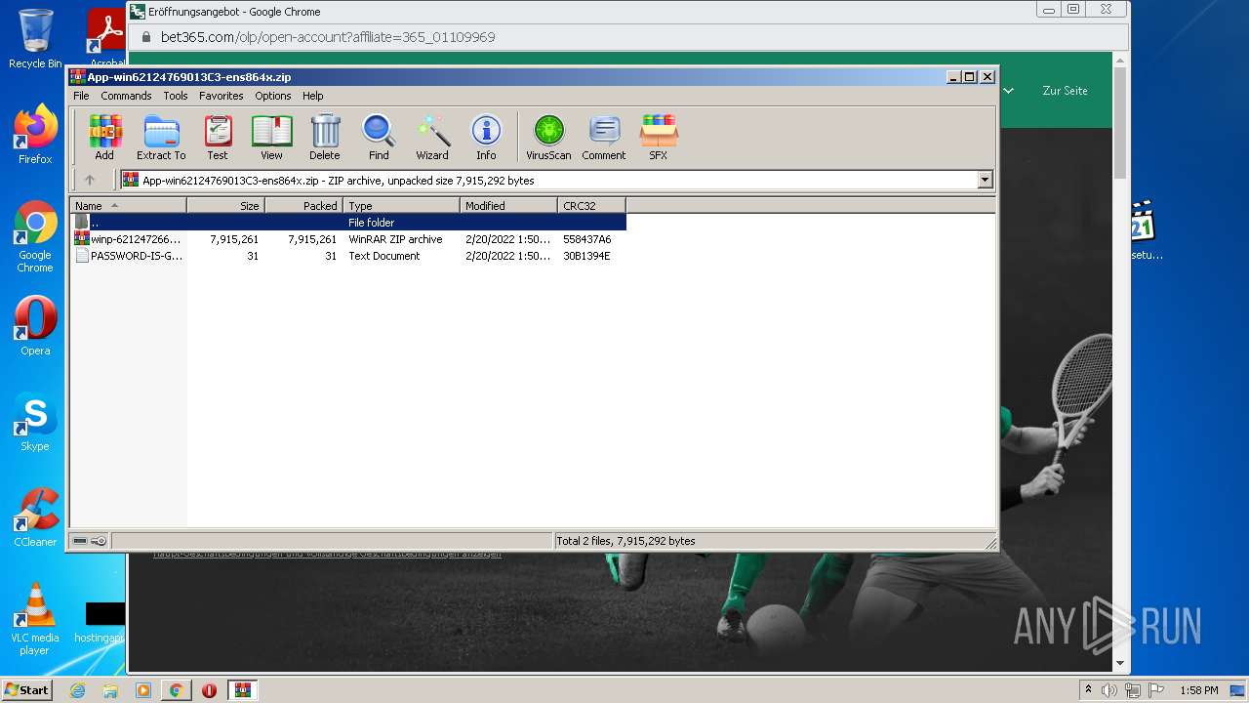Sort by Packed column header

pos(303,205)
